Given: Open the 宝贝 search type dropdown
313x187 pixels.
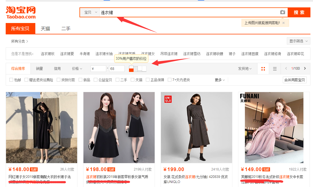Looking at the screenshot, I should coord(90,12).
